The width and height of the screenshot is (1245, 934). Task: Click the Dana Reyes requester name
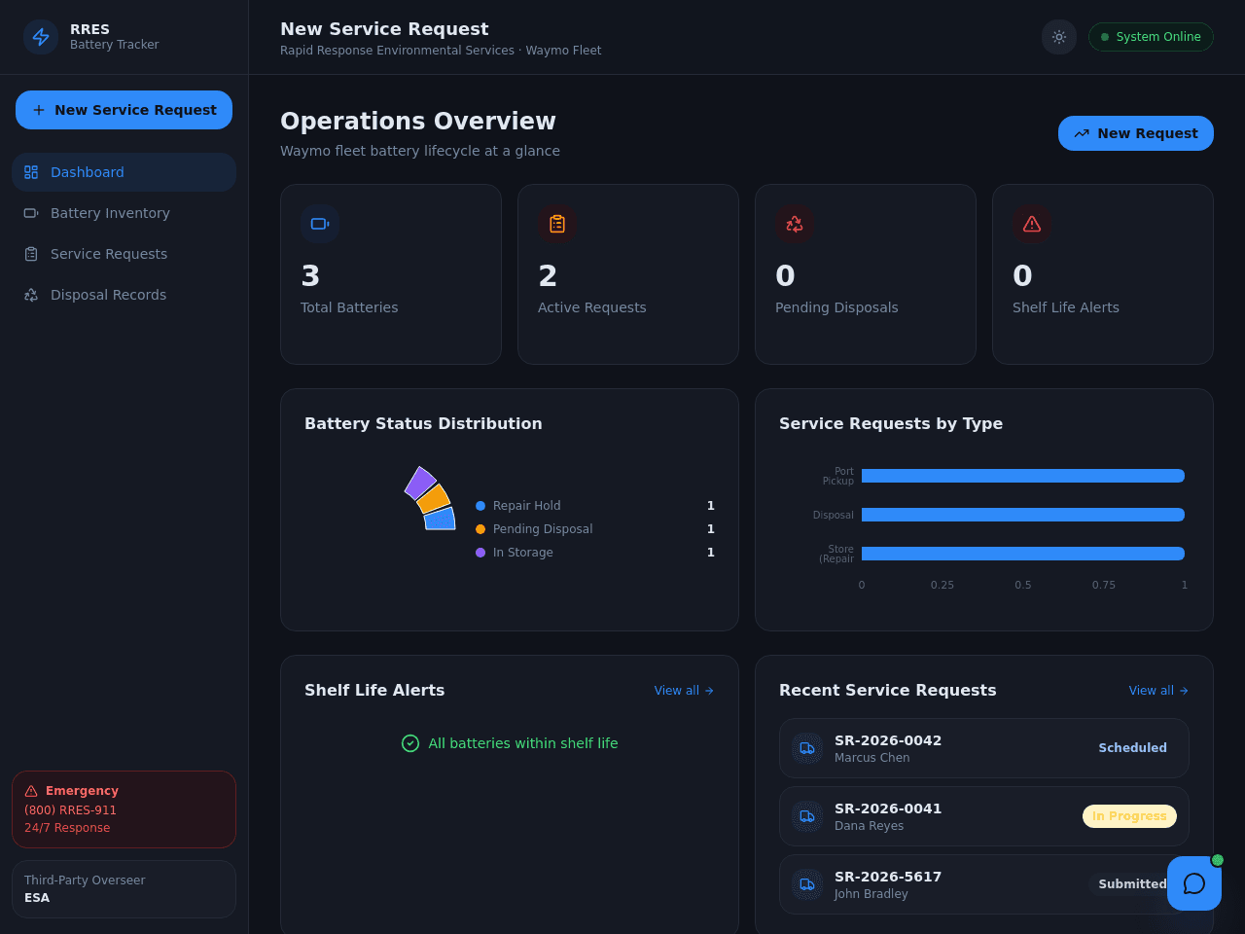(869, 826)
